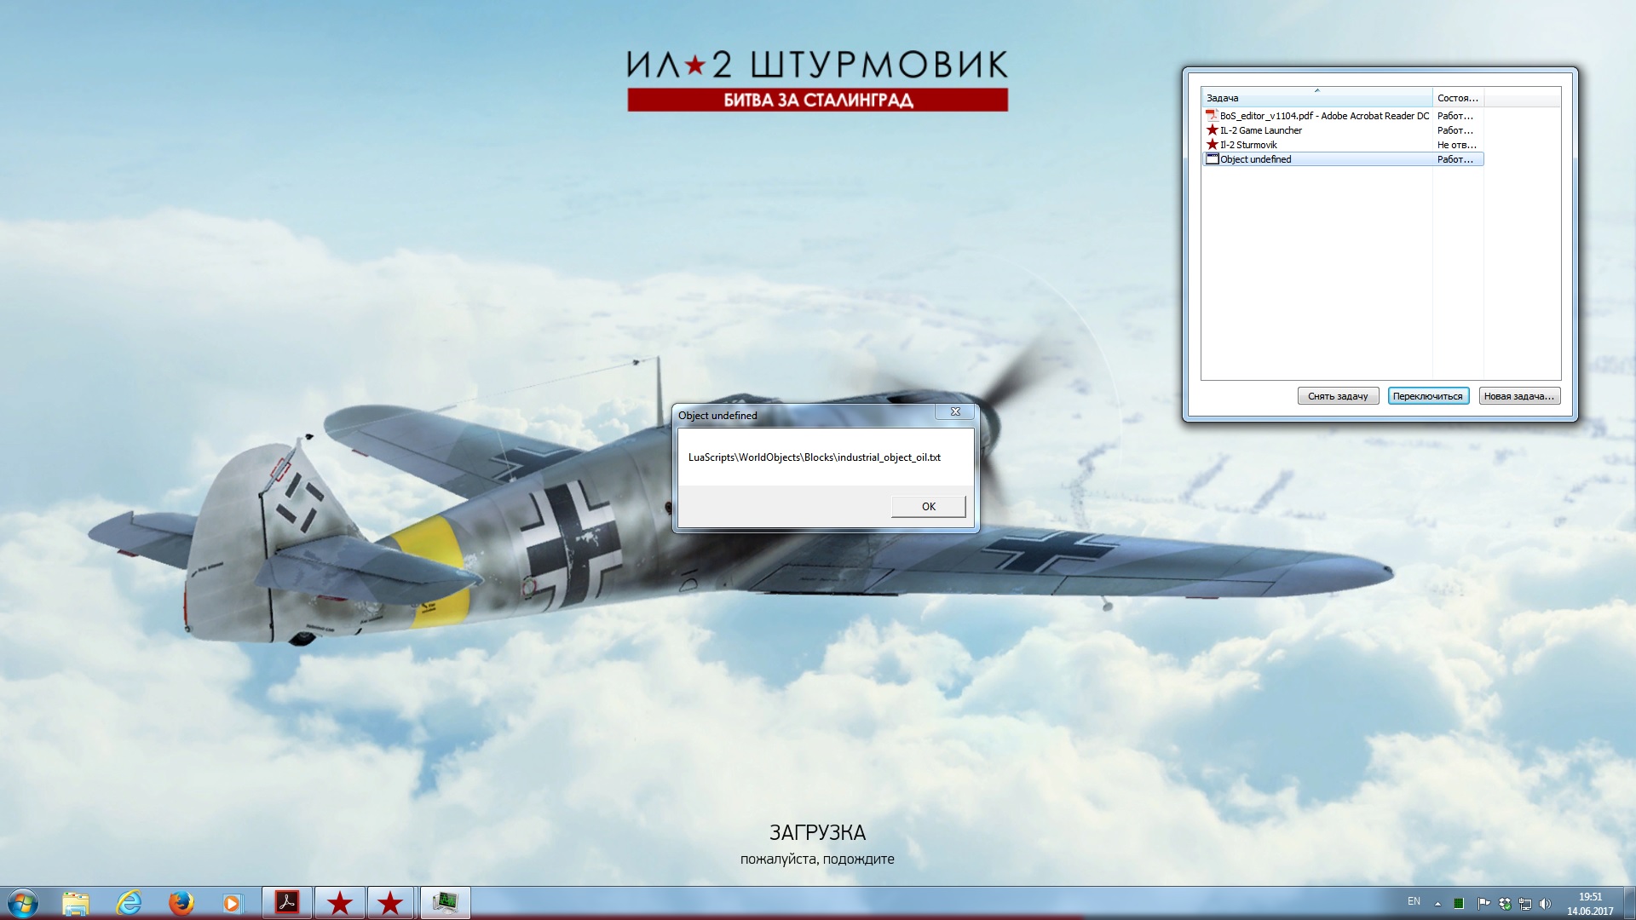The height and width of the screenshot is (920, 1636).
Task: Show hidden tray icons arrow
Action: pyautogui.click(x=1437, y=904)
